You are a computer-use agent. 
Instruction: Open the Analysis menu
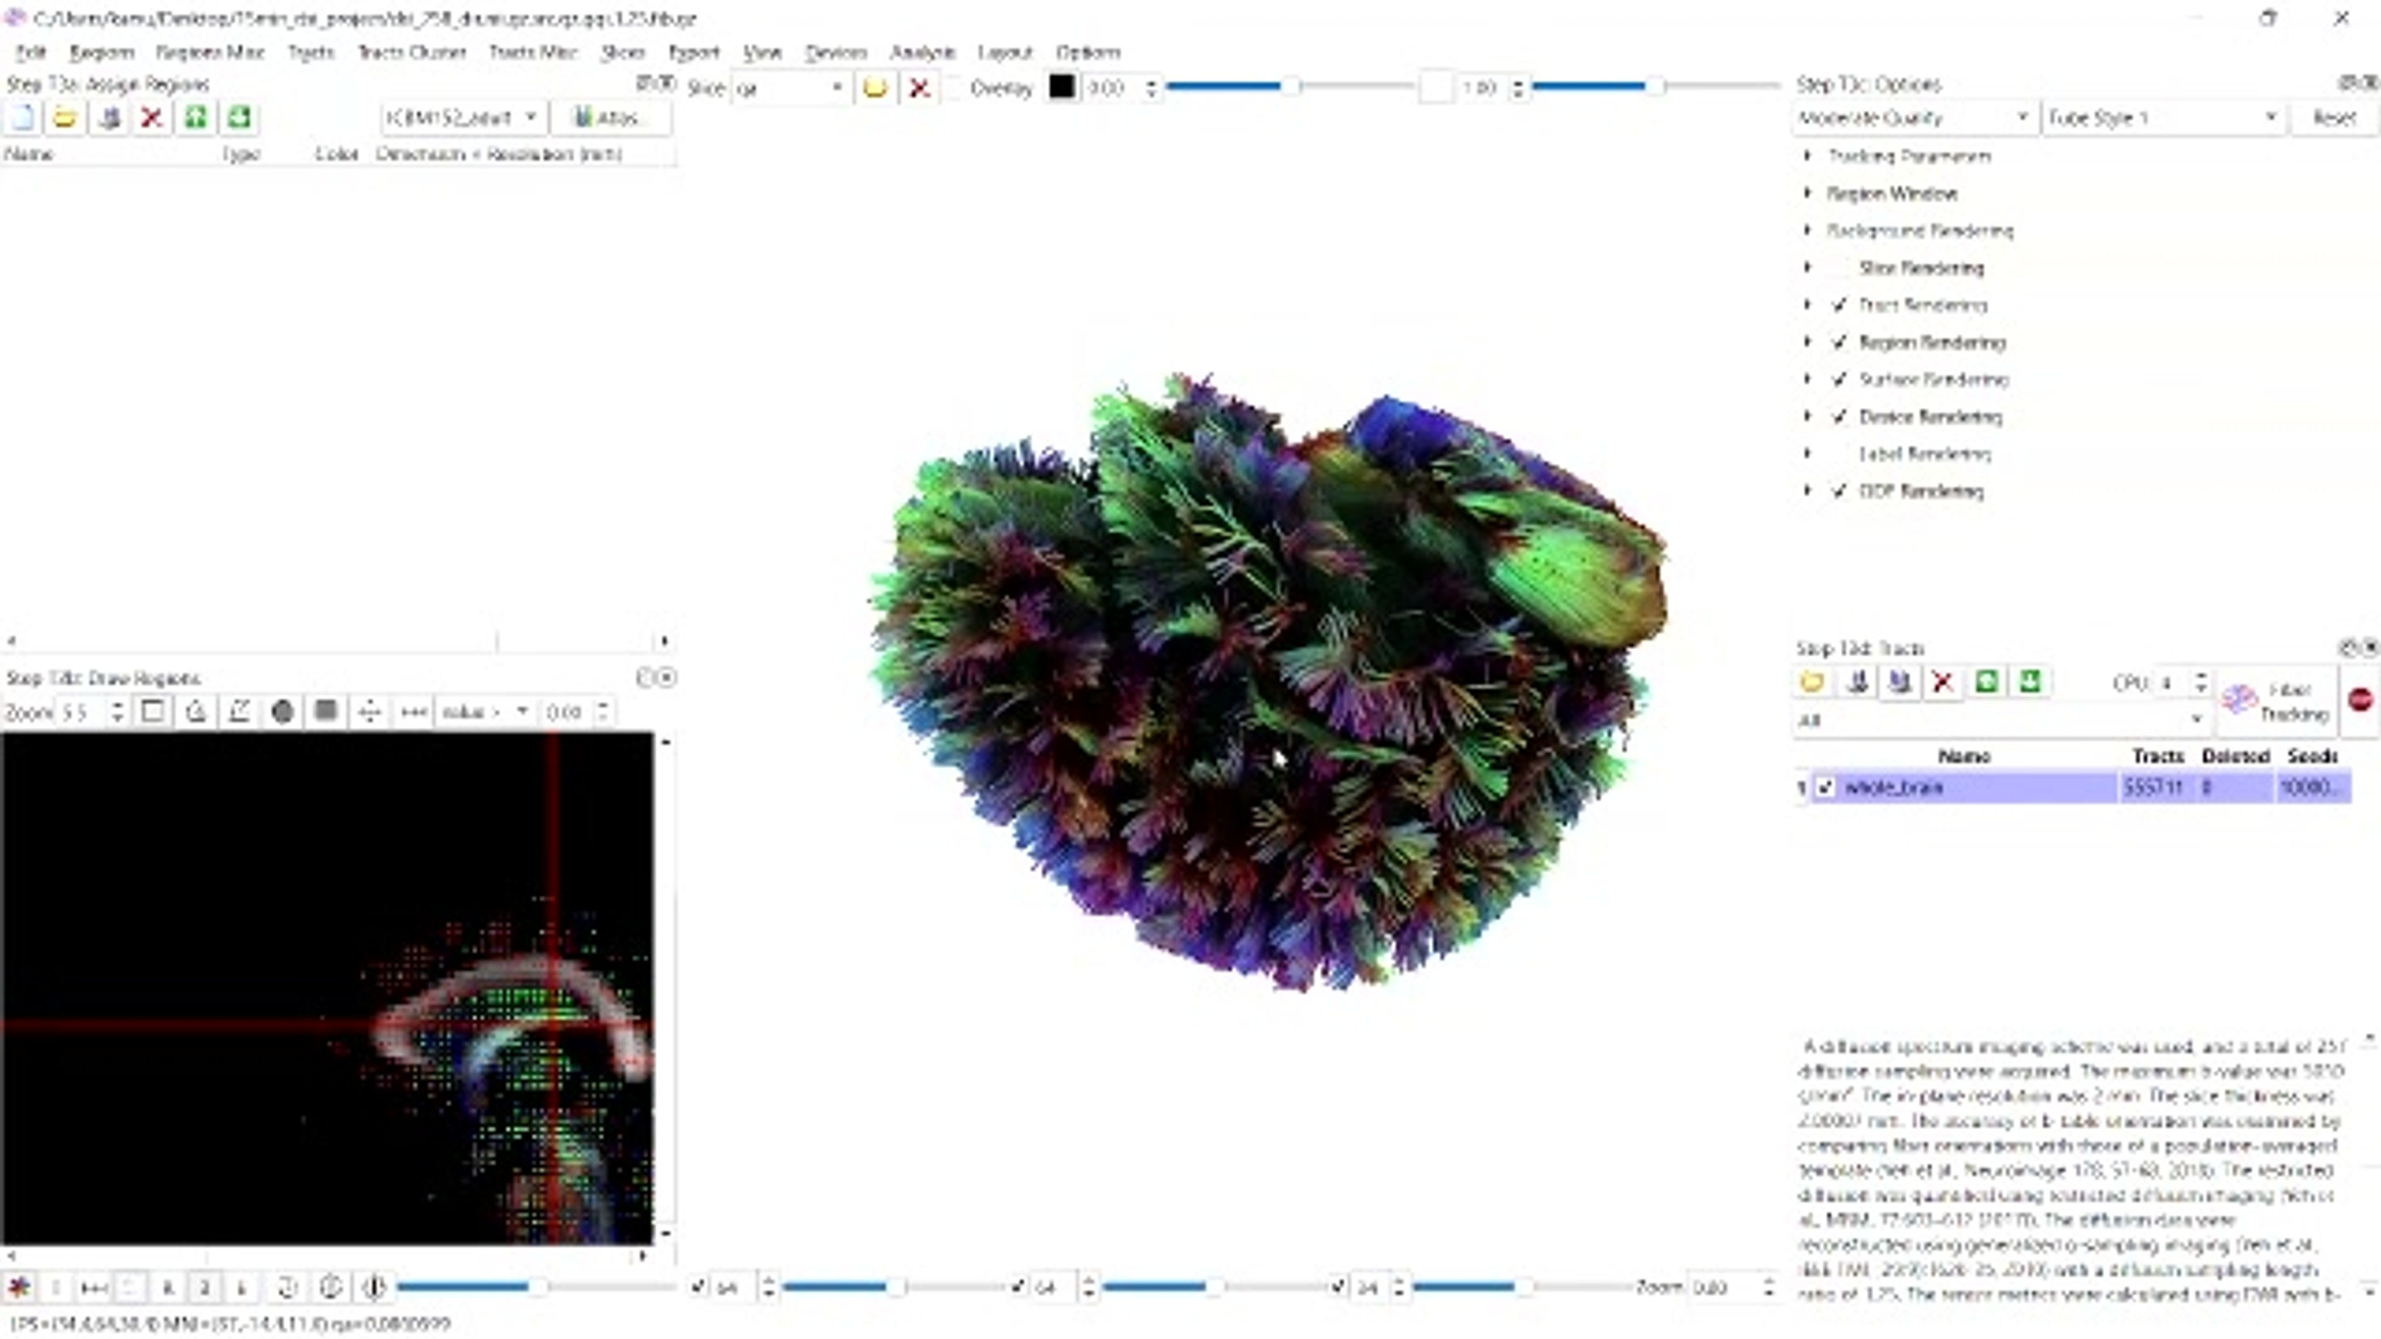(922, 52)
